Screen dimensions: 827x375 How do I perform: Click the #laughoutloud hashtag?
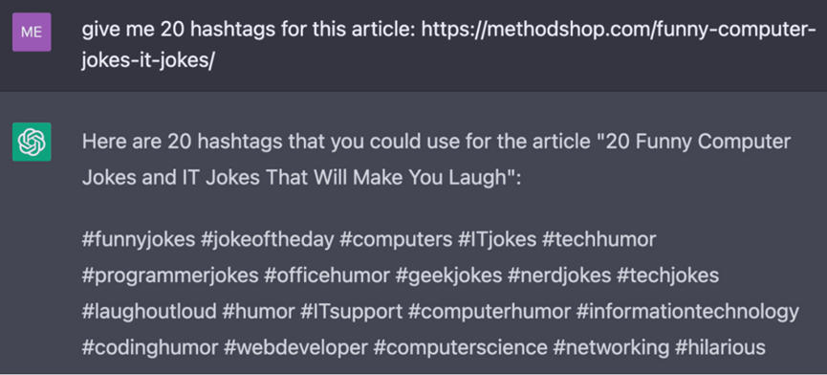(149, 311)
